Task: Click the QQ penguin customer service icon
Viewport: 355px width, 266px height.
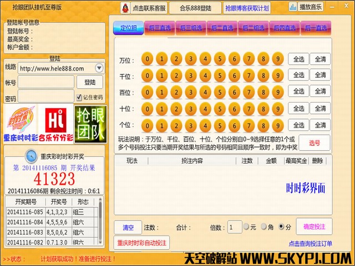Action: point(126,8)
